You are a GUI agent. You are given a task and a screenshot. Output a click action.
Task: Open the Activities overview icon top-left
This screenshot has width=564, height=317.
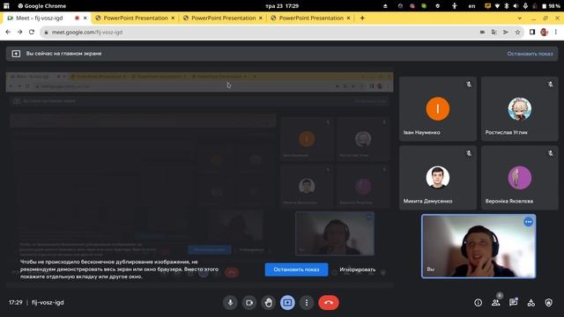[x=6, y=6]
